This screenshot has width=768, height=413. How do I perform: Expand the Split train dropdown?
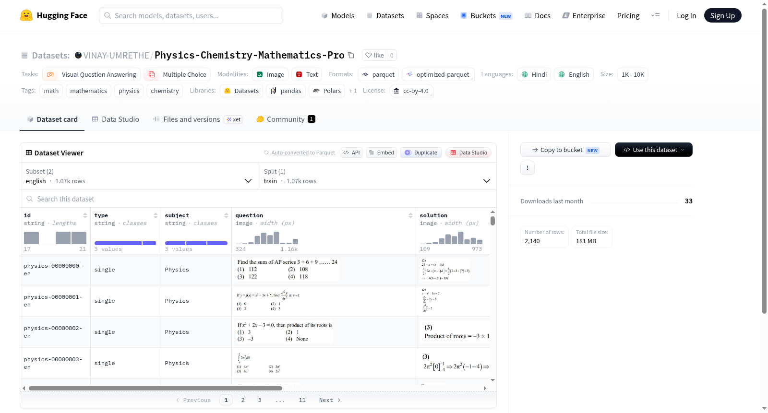coord(377,176)
